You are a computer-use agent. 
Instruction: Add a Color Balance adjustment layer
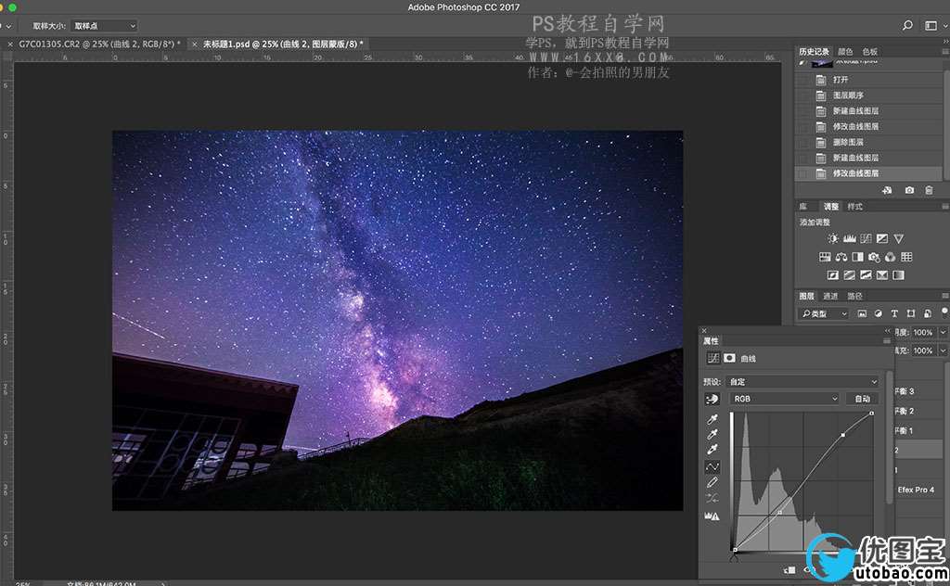(x=841, y=257)
